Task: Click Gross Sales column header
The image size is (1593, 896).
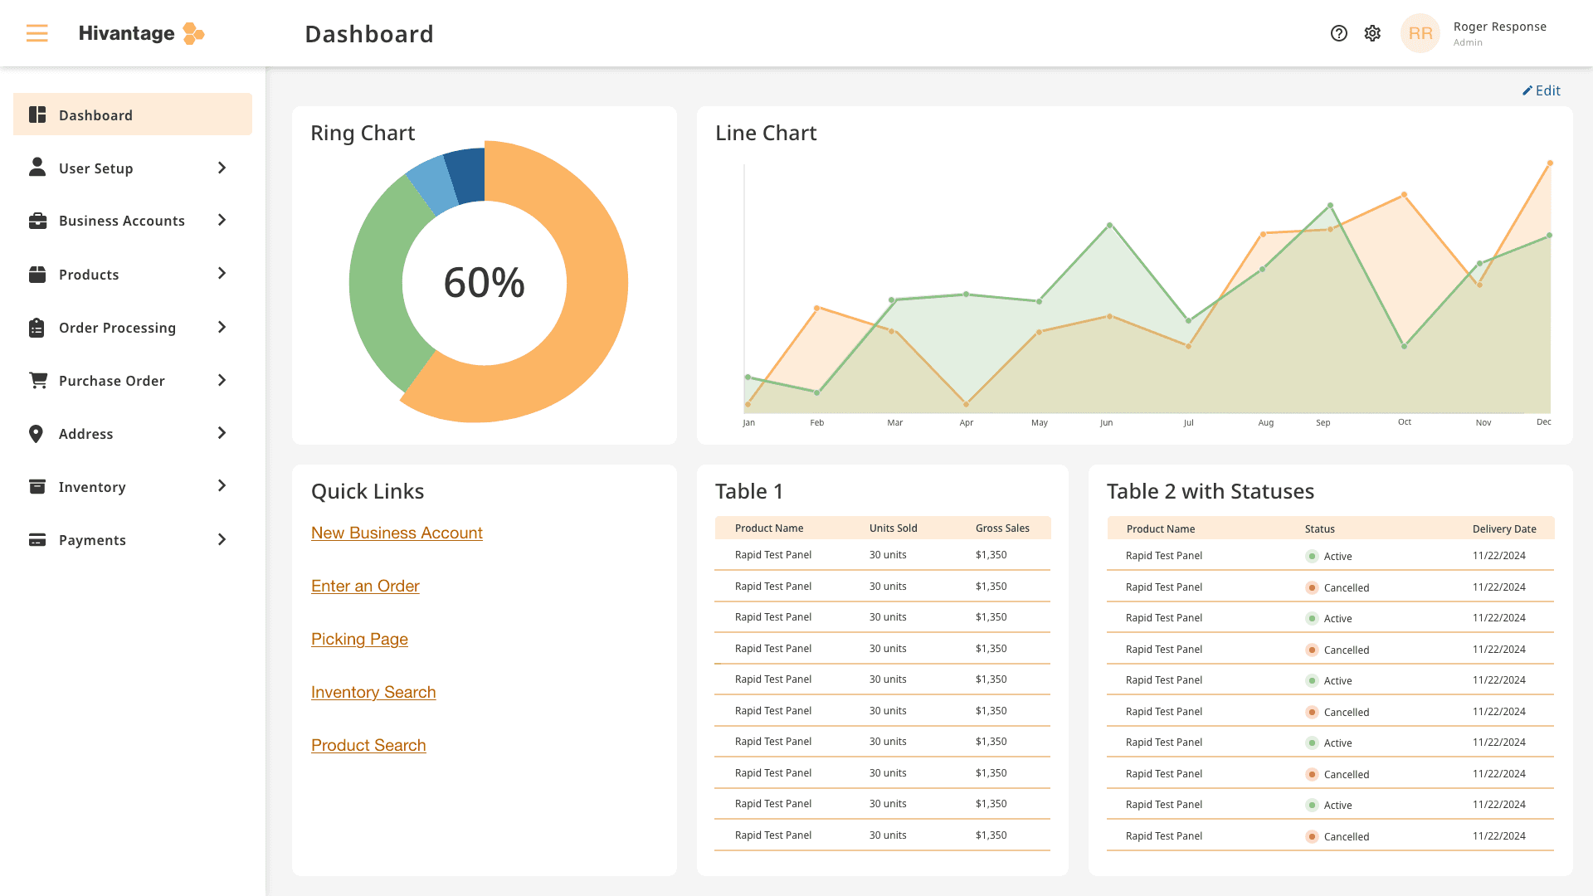Action: click(x=1001, y=528)
